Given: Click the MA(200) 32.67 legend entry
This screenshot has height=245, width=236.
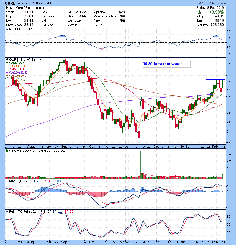Looking at the screenshot, I should click(x=17, y=73).
